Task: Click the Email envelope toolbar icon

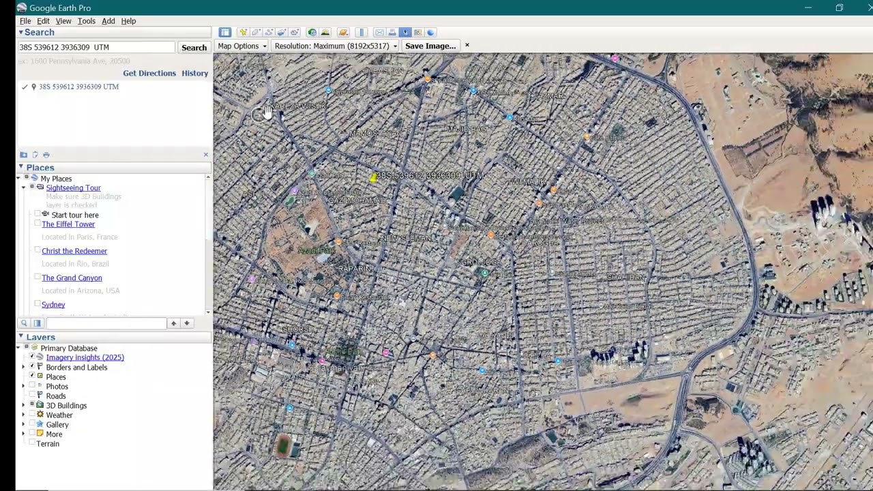Action: pos(379,32)
